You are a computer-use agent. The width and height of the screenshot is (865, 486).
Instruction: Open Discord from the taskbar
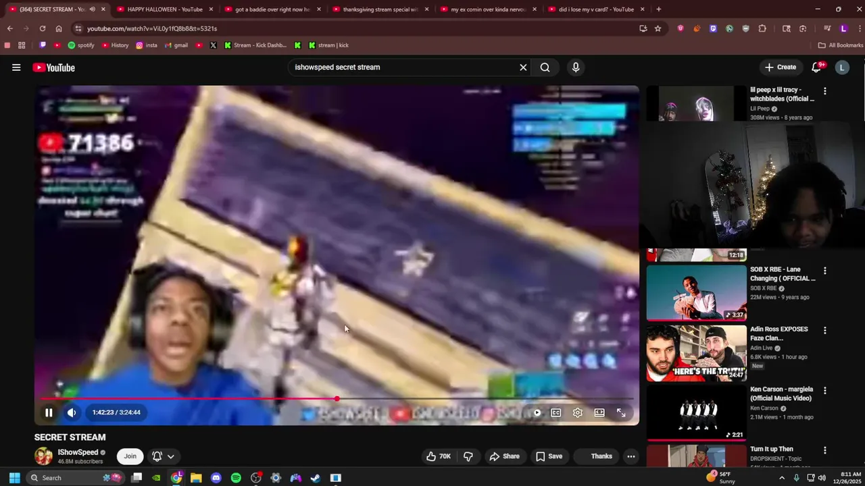[216, 478]
